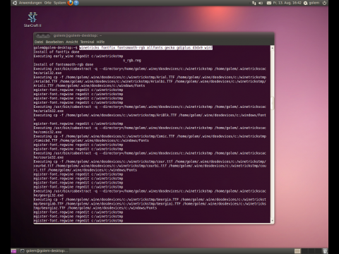Open the Bearbeiten menu in terminal

coord(54,42)
